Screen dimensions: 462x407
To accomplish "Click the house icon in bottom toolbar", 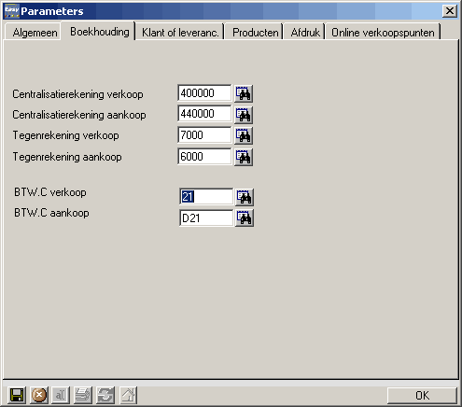I will [x=128, y=395].
